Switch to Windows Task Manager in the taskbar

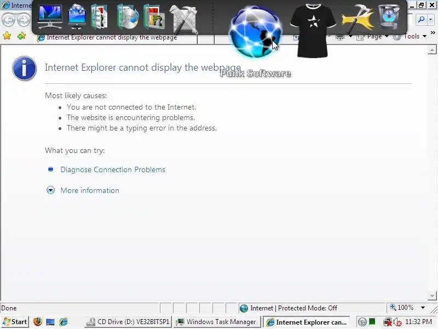click(217, 322)
